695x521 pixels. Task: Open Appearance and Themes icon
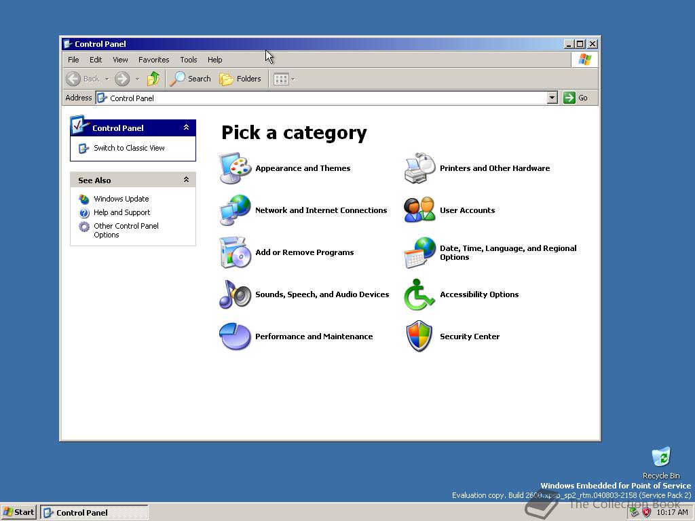click(236, 168)
